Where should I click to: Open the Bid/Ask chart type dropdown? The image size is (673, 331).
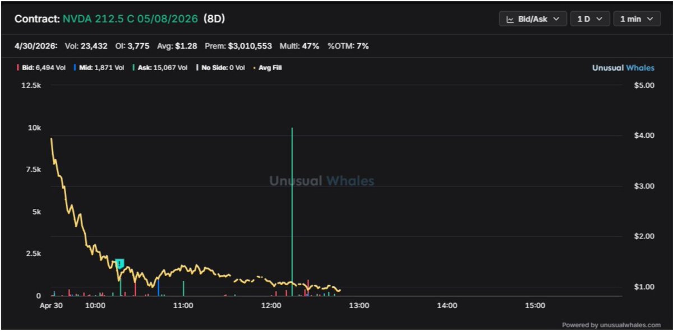tap(532, 19)
